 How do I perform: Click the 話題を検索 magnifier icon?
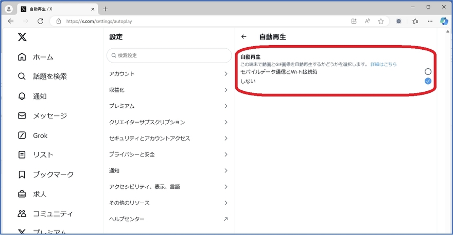pyautogui.click(x=22, y=76)
